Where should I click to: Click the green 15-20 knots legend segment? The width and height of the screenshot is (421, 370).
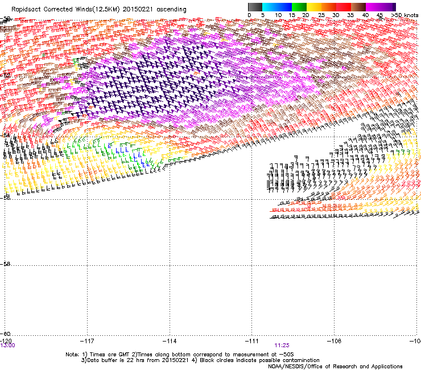point(299,7)
